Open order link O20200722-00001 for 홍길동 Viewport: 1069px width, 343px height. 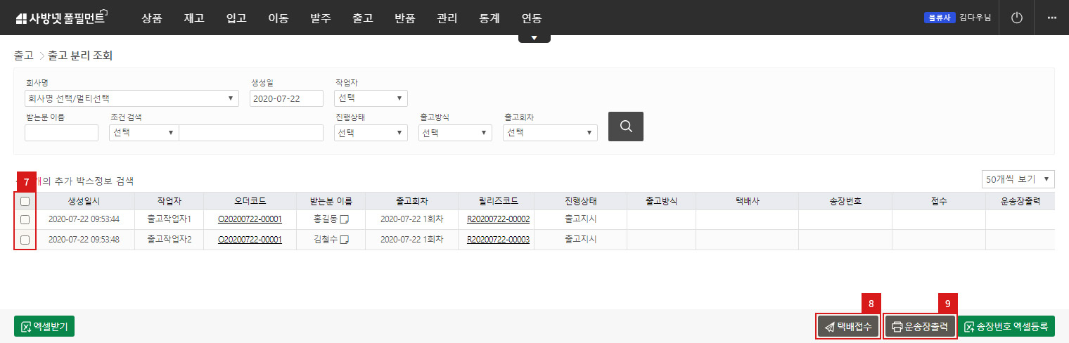coord(250,219)
